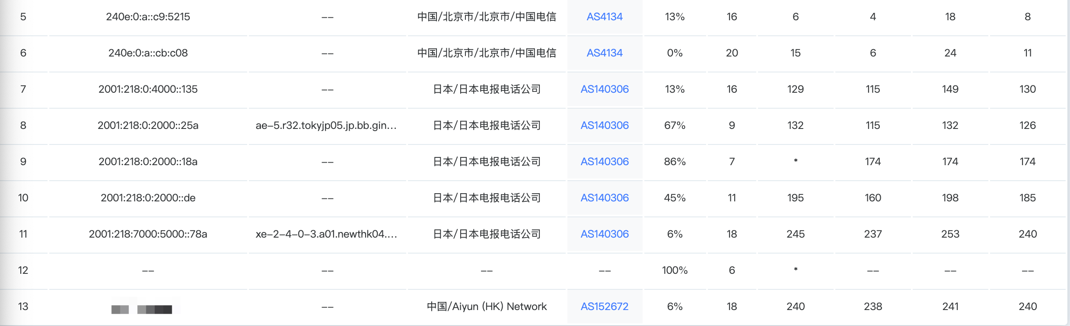Click AS140306 link for hop 8
This screenshot has height=326, width=1070.
pyautogui.click(x=604, y=125)
